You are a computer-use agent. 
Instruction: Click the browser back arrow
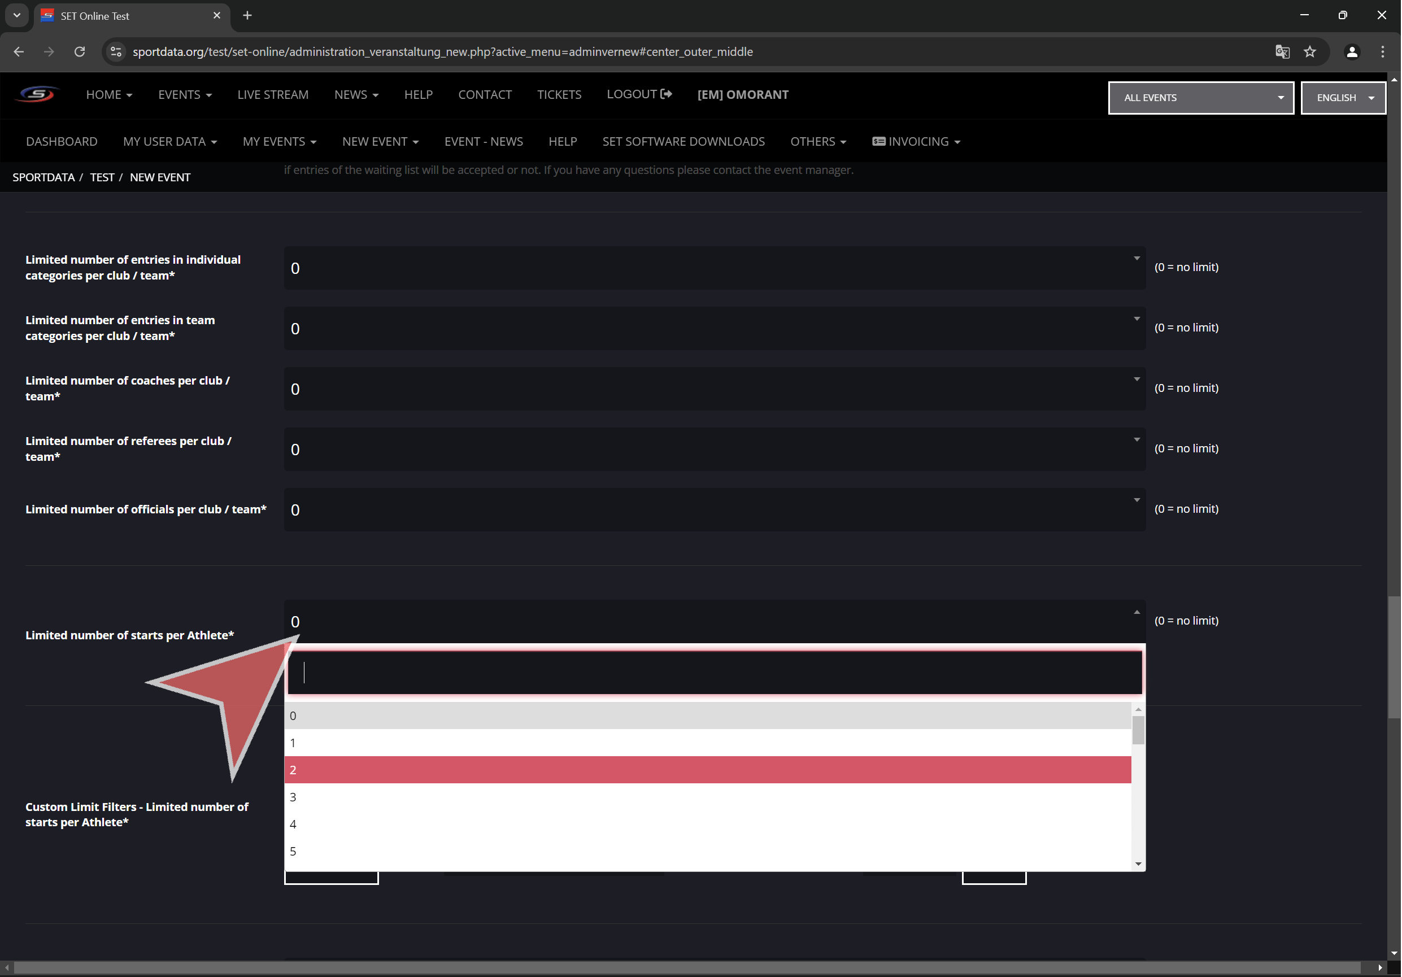click(19, 52)
